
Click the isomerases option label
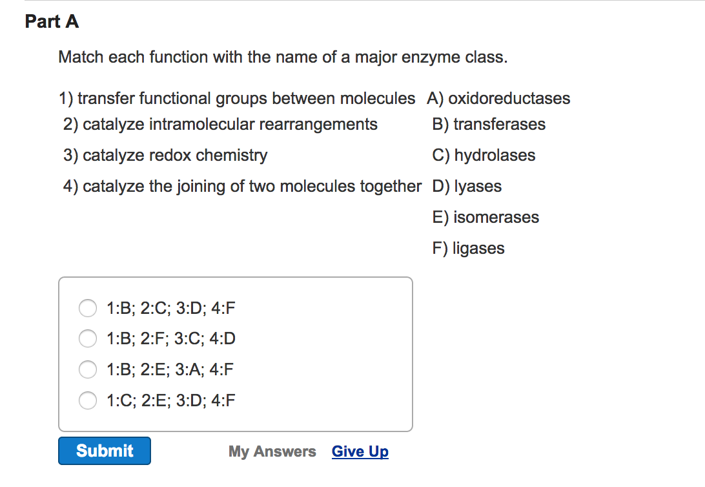pos(485,217)
